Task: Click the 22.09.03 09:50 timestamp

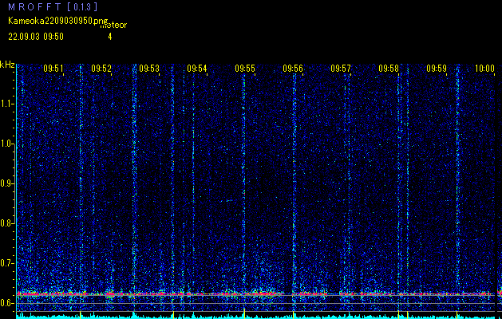Action: pyautogui.click(x=36, y=37)
